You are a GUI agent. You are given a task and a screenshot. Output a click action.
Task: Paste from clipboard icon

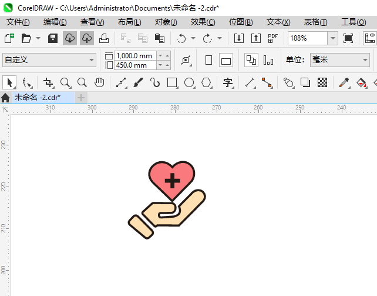pyautogui.click(x=160, y=38)
